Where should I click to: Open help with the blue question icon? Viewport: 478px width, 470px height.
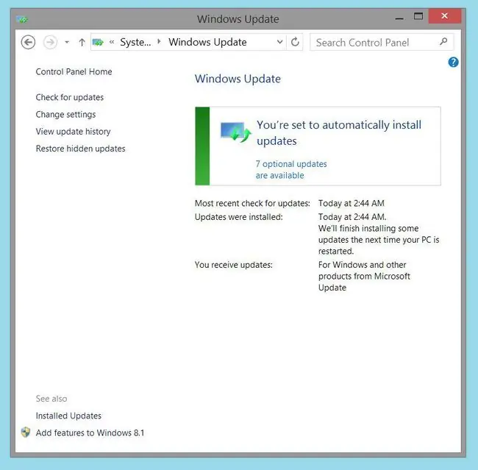453,63
